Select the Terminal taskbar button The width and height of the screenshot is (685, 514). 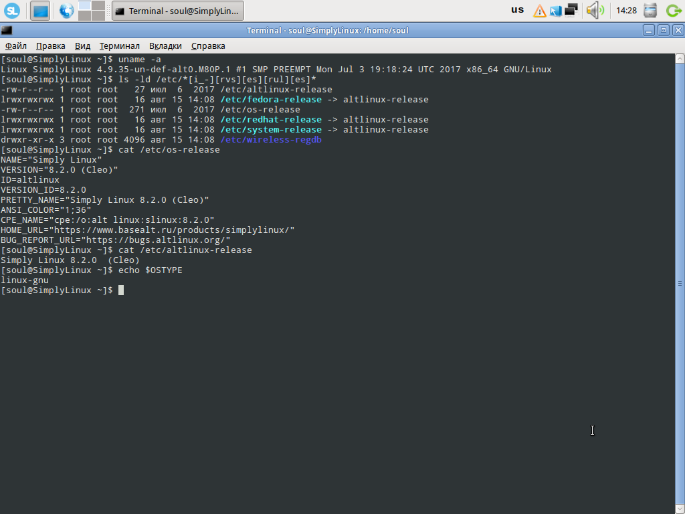coord(178,11)
